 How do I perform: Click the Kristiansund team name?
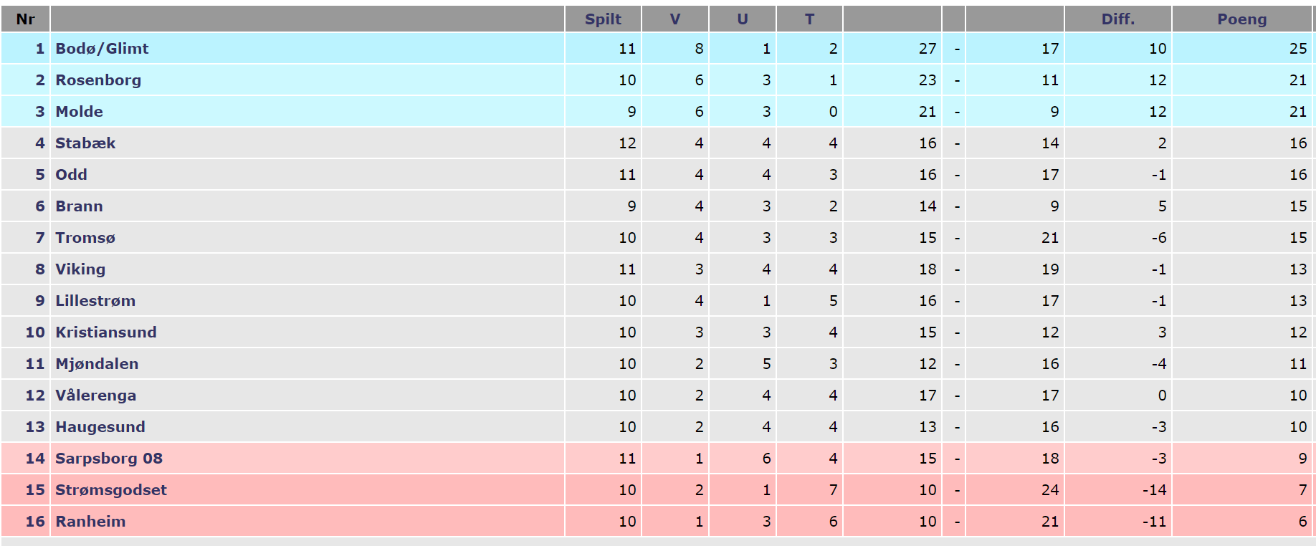(106, 332)
